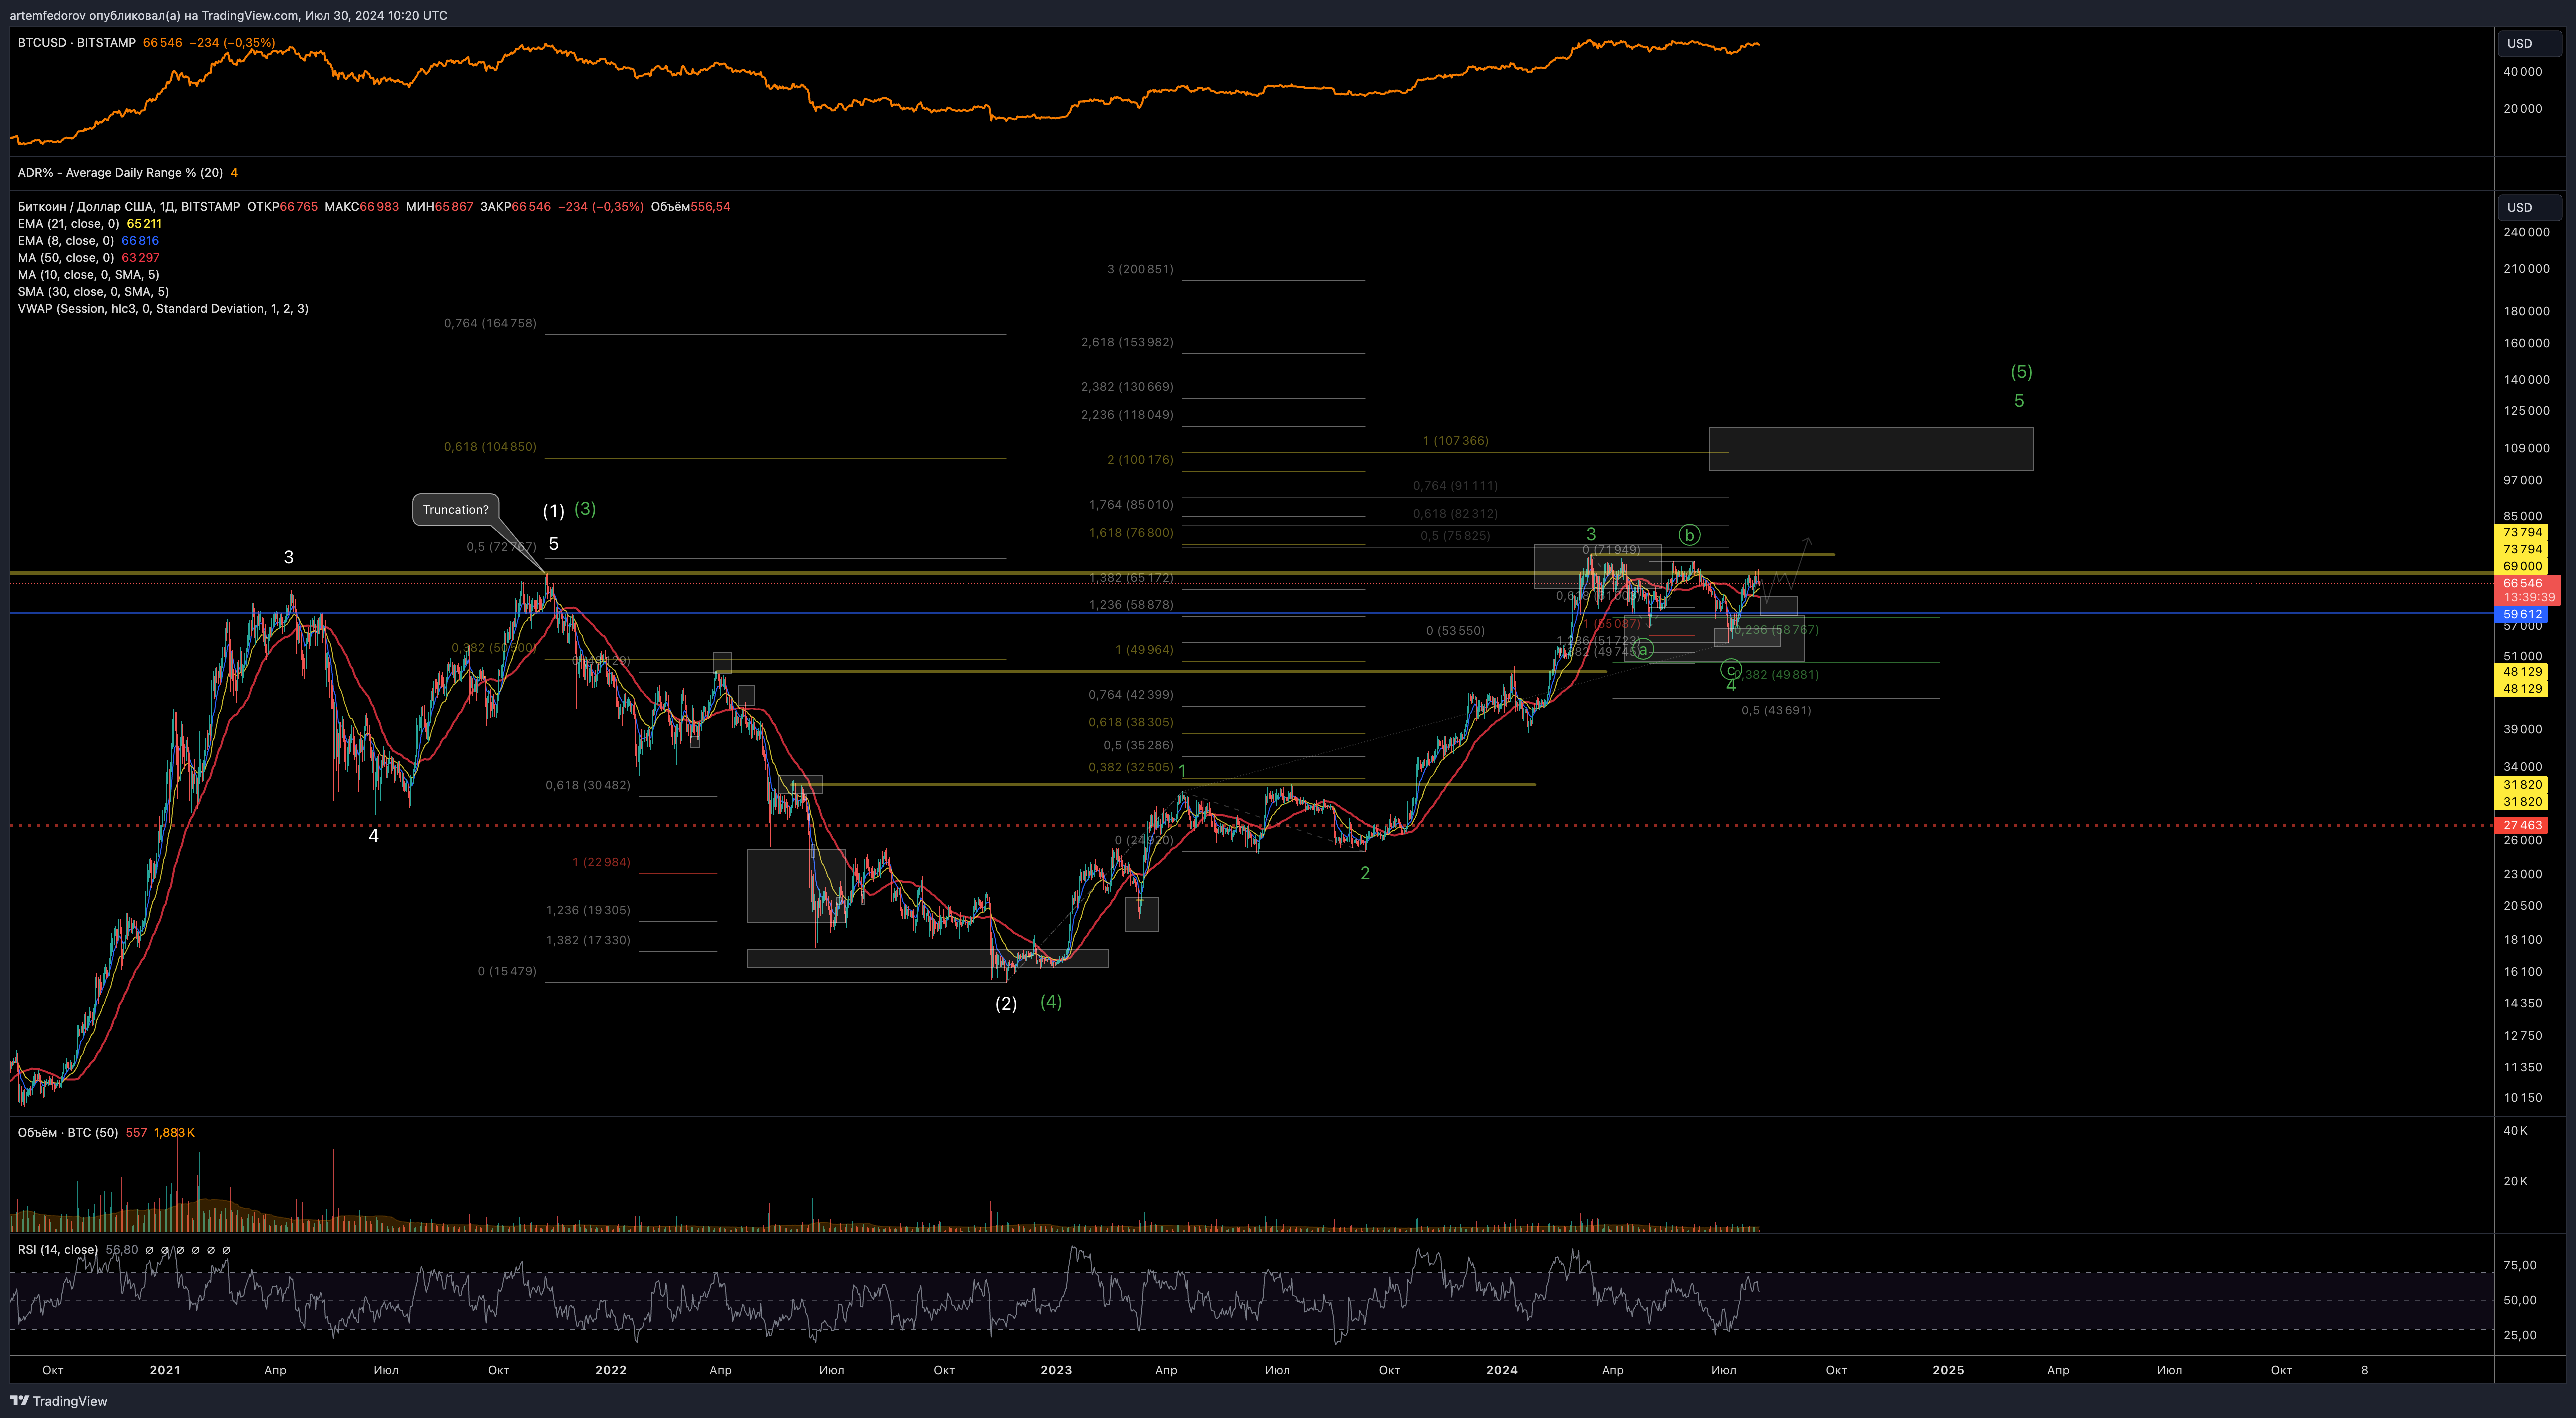Select the Fibonacci label 1,618 (76 800)
Screen dimensions: 2576x1418
[x=1131, y=533]
